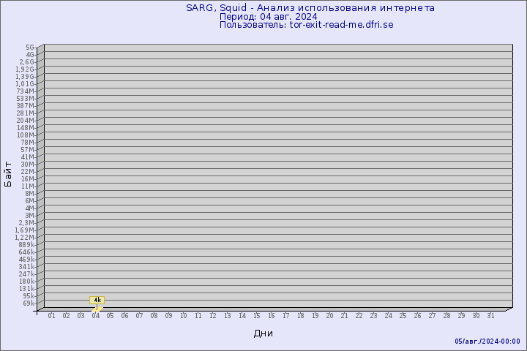Click day '22' on the x-axis
The height and width of the screenshot is (351, 527).
pyautogui.click(x=359, y=316)
